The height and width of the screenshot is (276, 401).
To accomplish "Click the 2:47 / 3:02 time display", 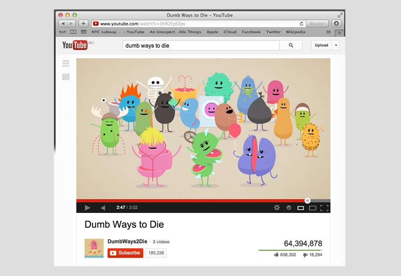I will point(127,207).
